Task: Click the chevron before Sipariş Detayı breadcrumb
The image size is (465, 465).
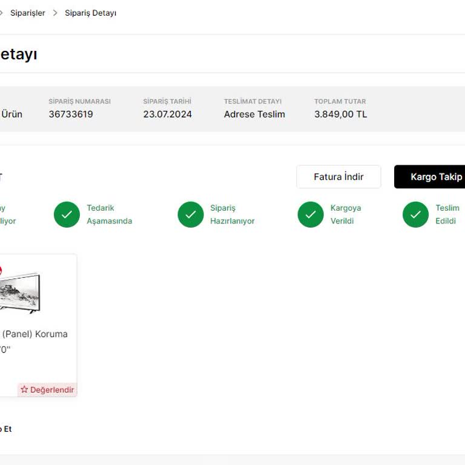Action: pos(55,13)
